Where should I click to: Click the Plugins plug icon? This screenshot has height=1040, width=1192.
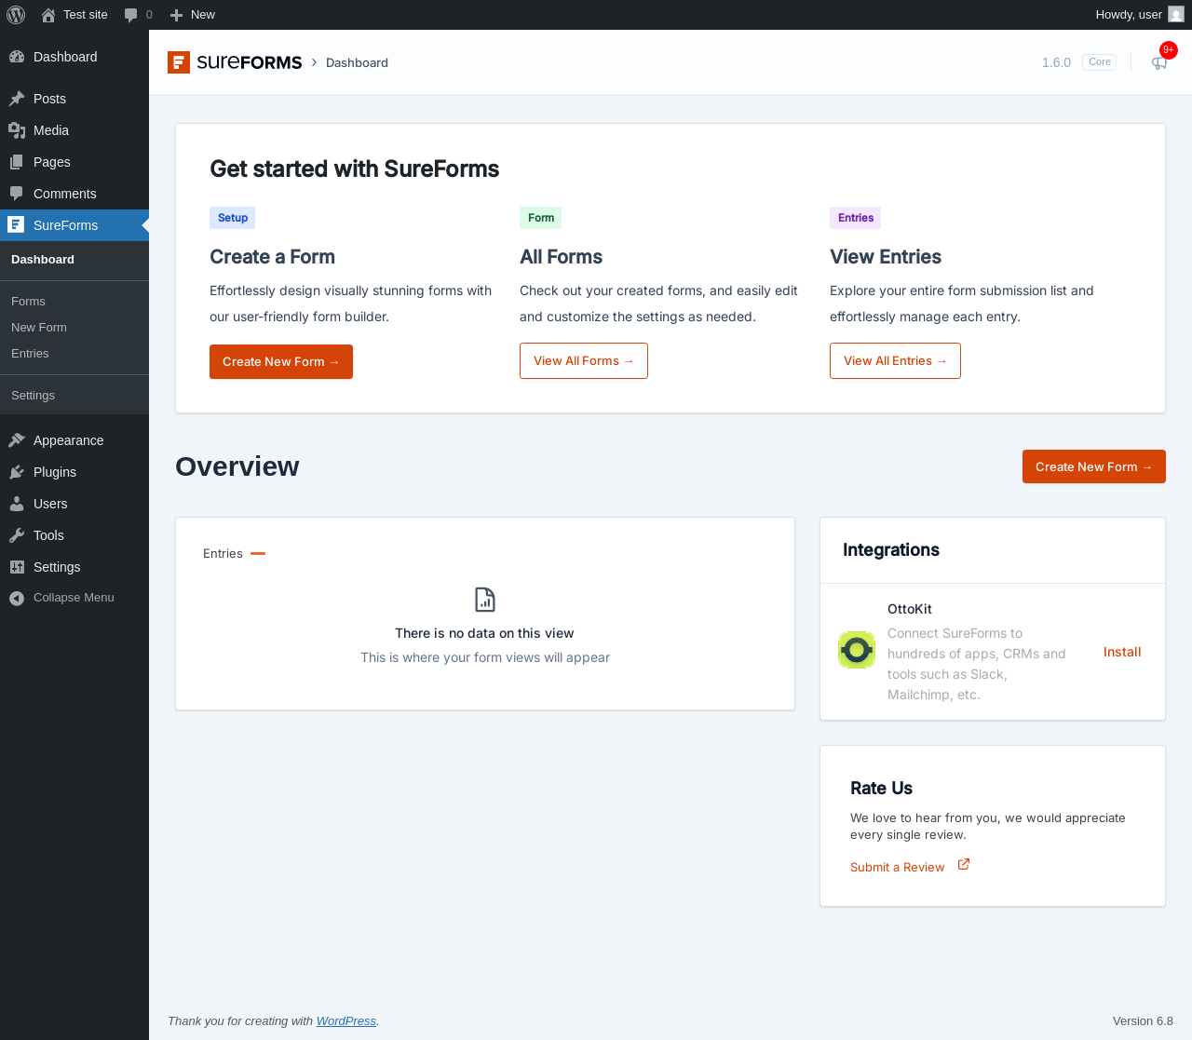click(17, 472)
